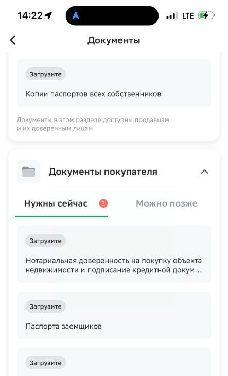Image resolution: width=228 pixels, height=376 pixels.
Task: Tap the battery charging icon in the status bar
Action: [206, 16]
